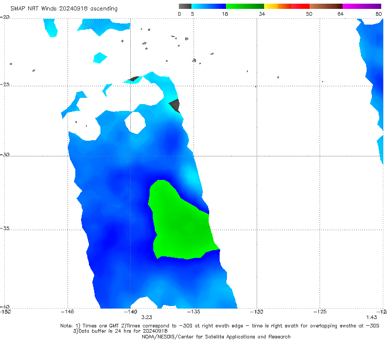Click the '34' color bar label
387x340 pixels.
tap(262, 14)
